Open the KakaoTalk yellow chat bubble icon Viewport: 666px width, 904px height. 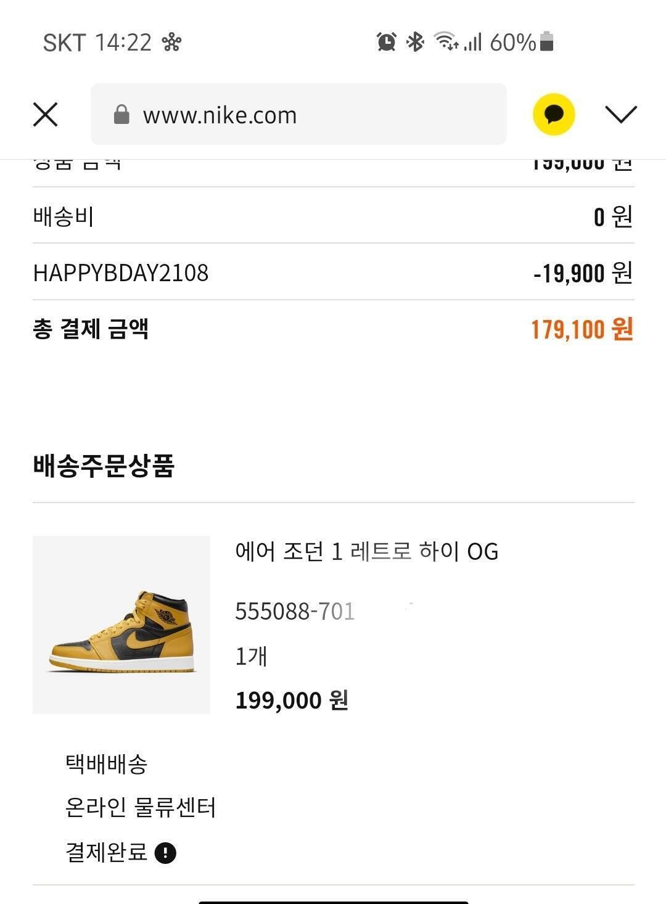point(554,114)
